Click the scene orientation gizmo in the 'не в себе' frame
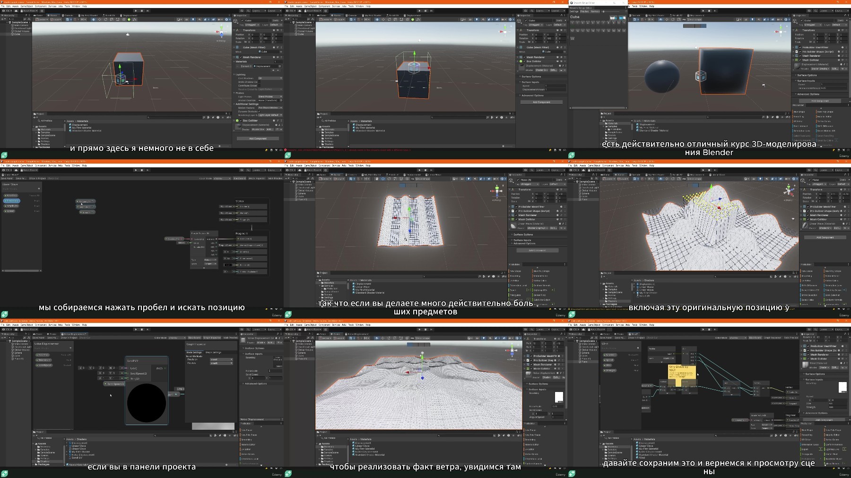This screenshot has height=478, width=851. [x=221, y=32]
